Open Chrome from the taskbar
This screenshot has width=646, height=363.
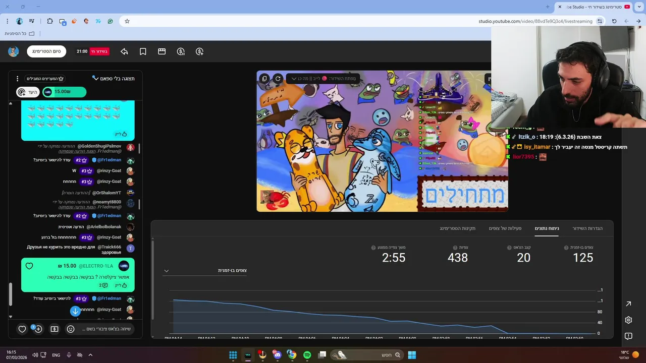click(x=292, y=355)
